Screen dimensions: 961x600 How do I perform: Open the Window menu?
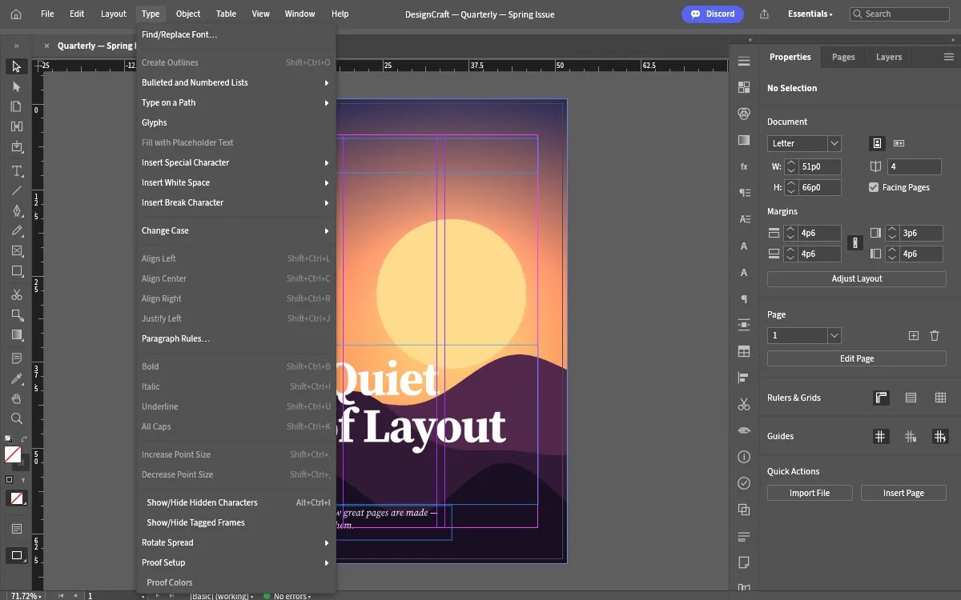tap(300, 14)
